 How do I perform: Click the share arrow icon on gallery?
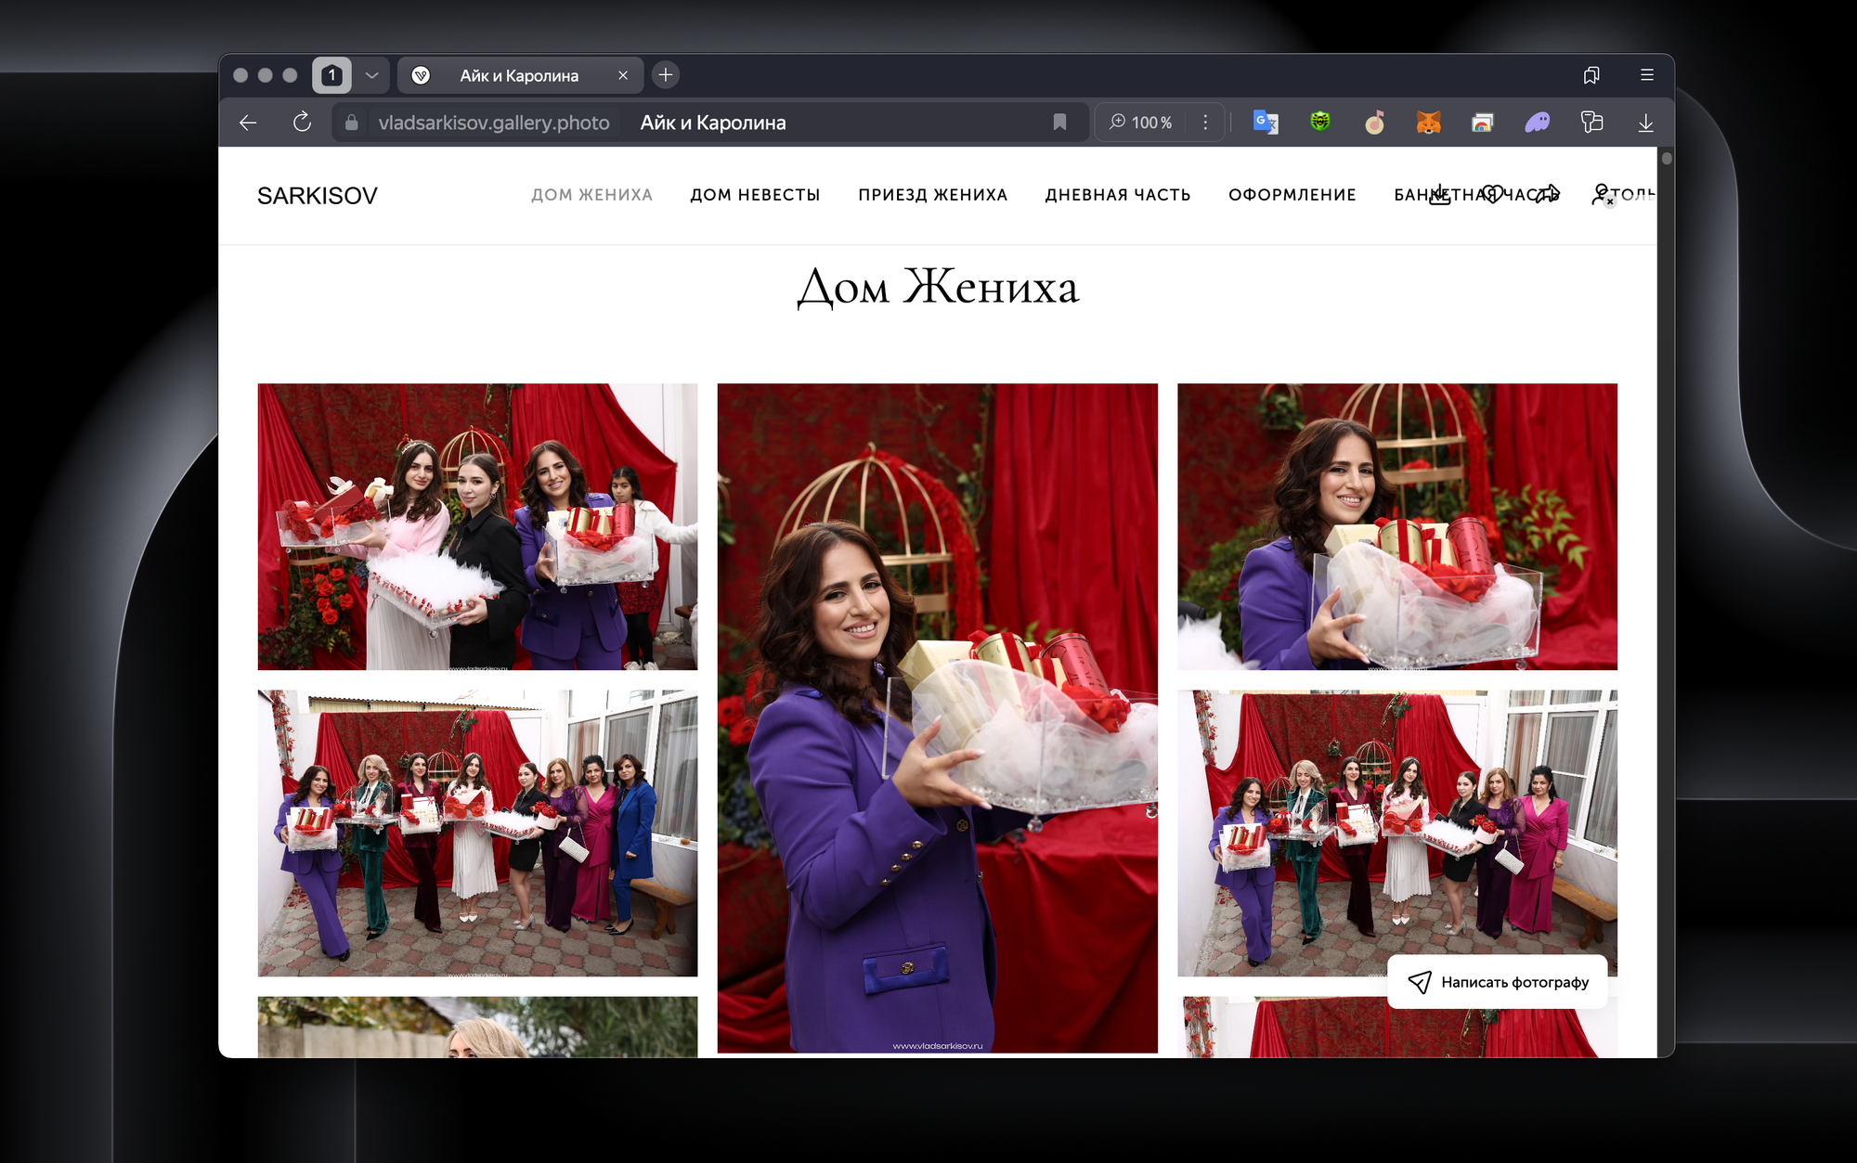pyautogui.click(x=1547, y=194)
